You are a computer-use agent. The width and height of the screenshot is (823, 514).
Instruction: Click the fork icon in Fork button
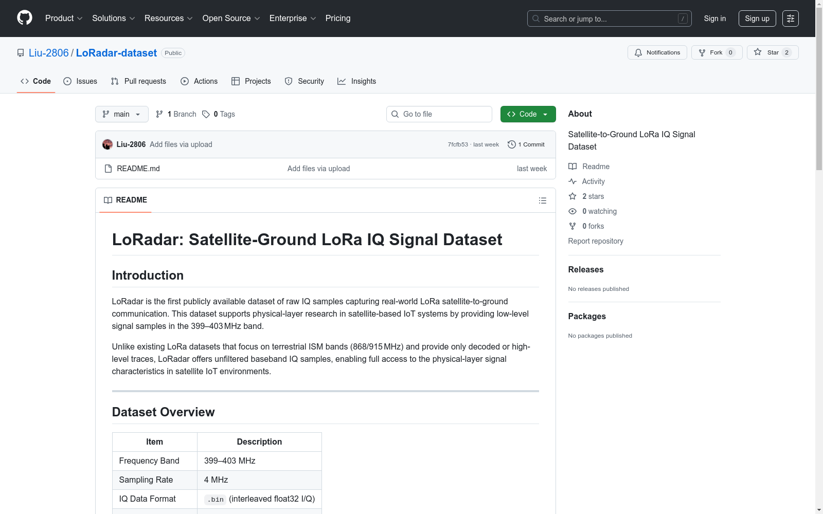point(702,52)
